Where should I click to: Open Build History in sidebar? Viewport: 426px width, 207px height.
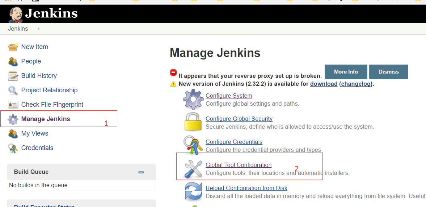coord(39,75)
